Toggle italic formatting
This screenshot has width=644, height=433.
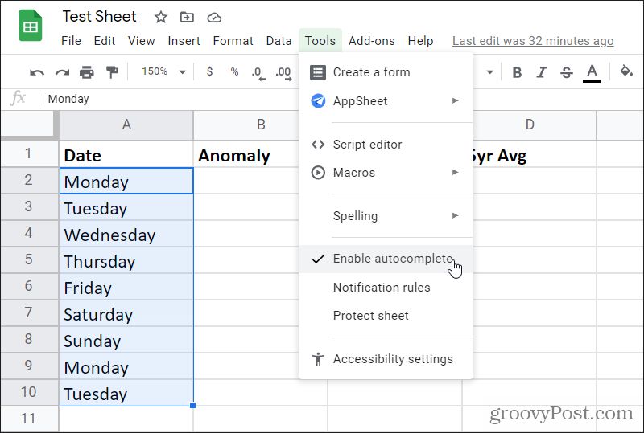(542, 72)
